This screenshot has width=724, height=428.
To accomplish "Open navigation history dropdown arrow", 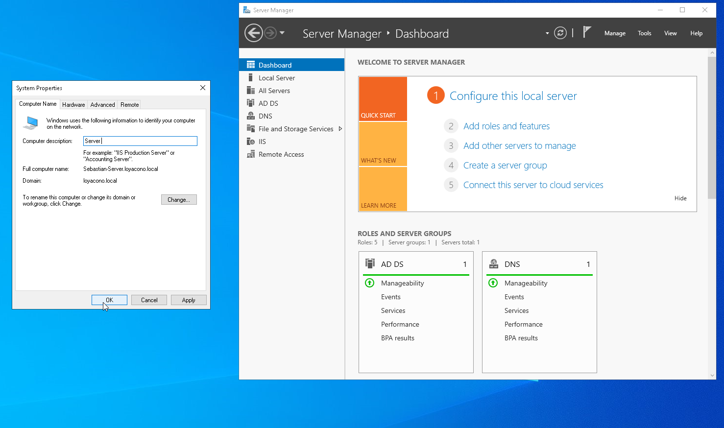I will point(282,33).
